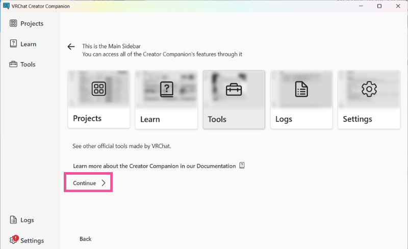Click the back arrow beside Main Sidebar text
The width and height of the screenshot is (408, 249).
point(71,46)
